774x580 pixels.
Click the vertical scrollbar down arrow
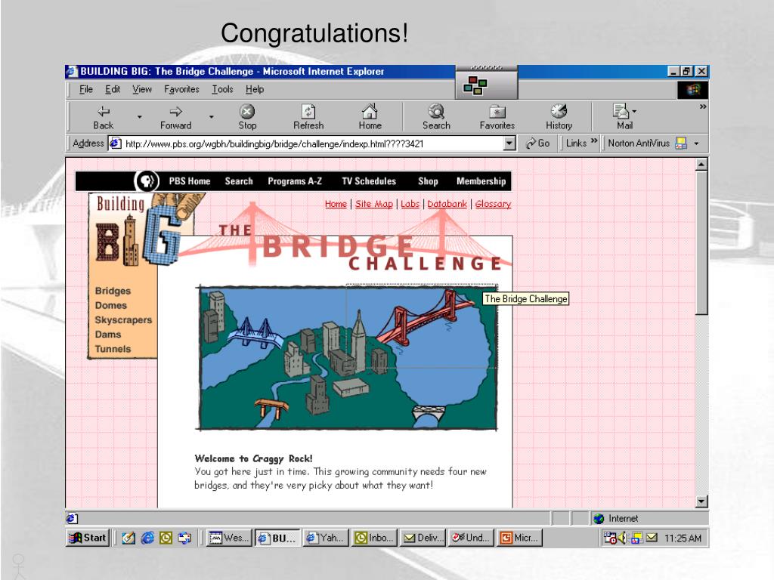tap(701, 501)
